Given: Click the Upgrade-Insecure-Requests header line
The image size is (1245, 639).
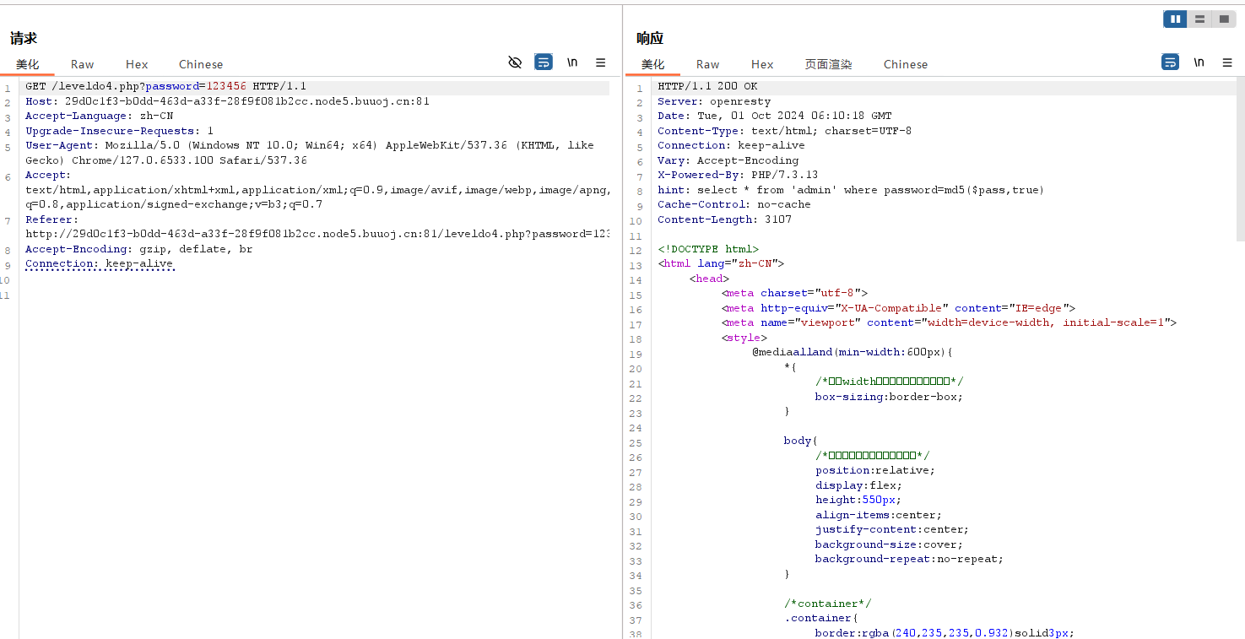Looking at the screenshot, I should pos(119,131).
